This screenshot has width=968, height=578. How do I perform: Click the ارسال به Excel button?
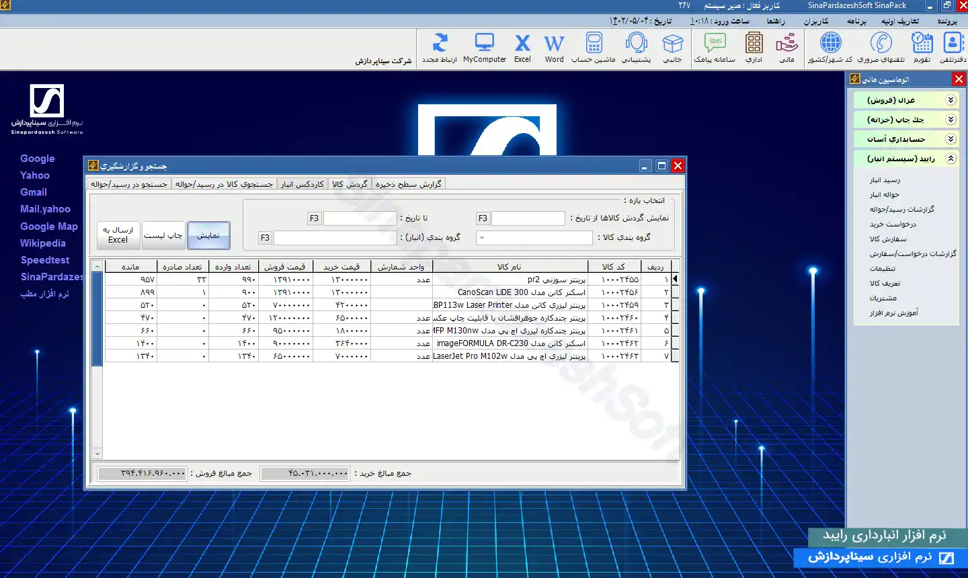(x=118, y=235)
